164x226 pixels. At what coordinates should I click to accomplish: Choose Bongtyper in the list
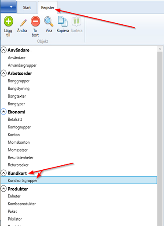(16, 104)
